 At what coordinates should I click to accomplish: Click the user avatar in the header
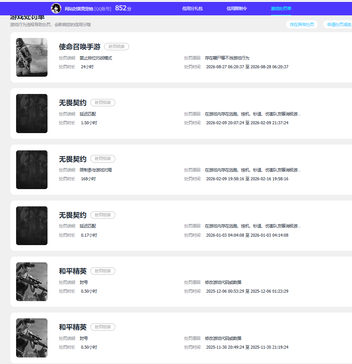(56, 8)
